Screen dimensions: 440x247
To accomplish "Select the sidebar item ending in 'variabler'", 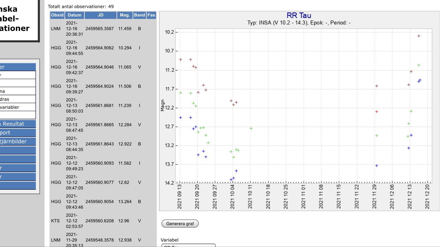I will click(18, 107).
